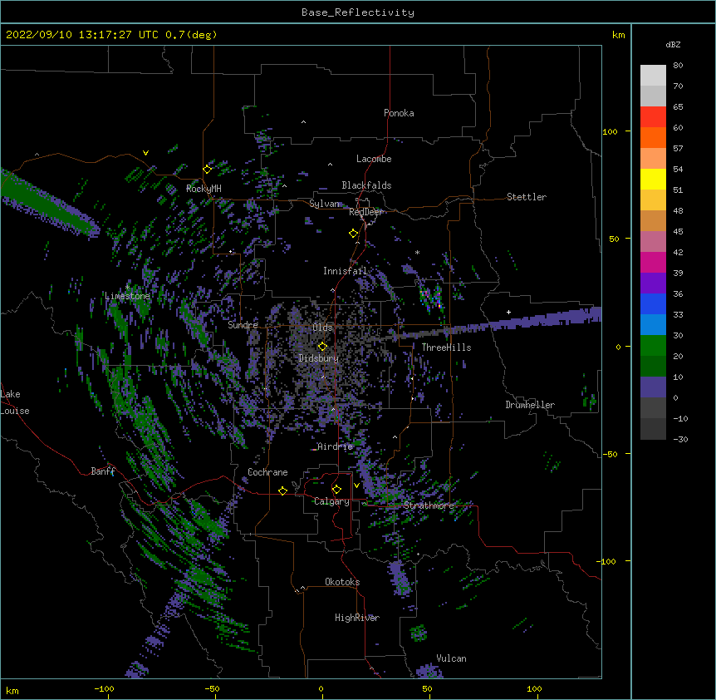Click the Lacombe city label
The image size is (716, 700).
tap(374, 159)
